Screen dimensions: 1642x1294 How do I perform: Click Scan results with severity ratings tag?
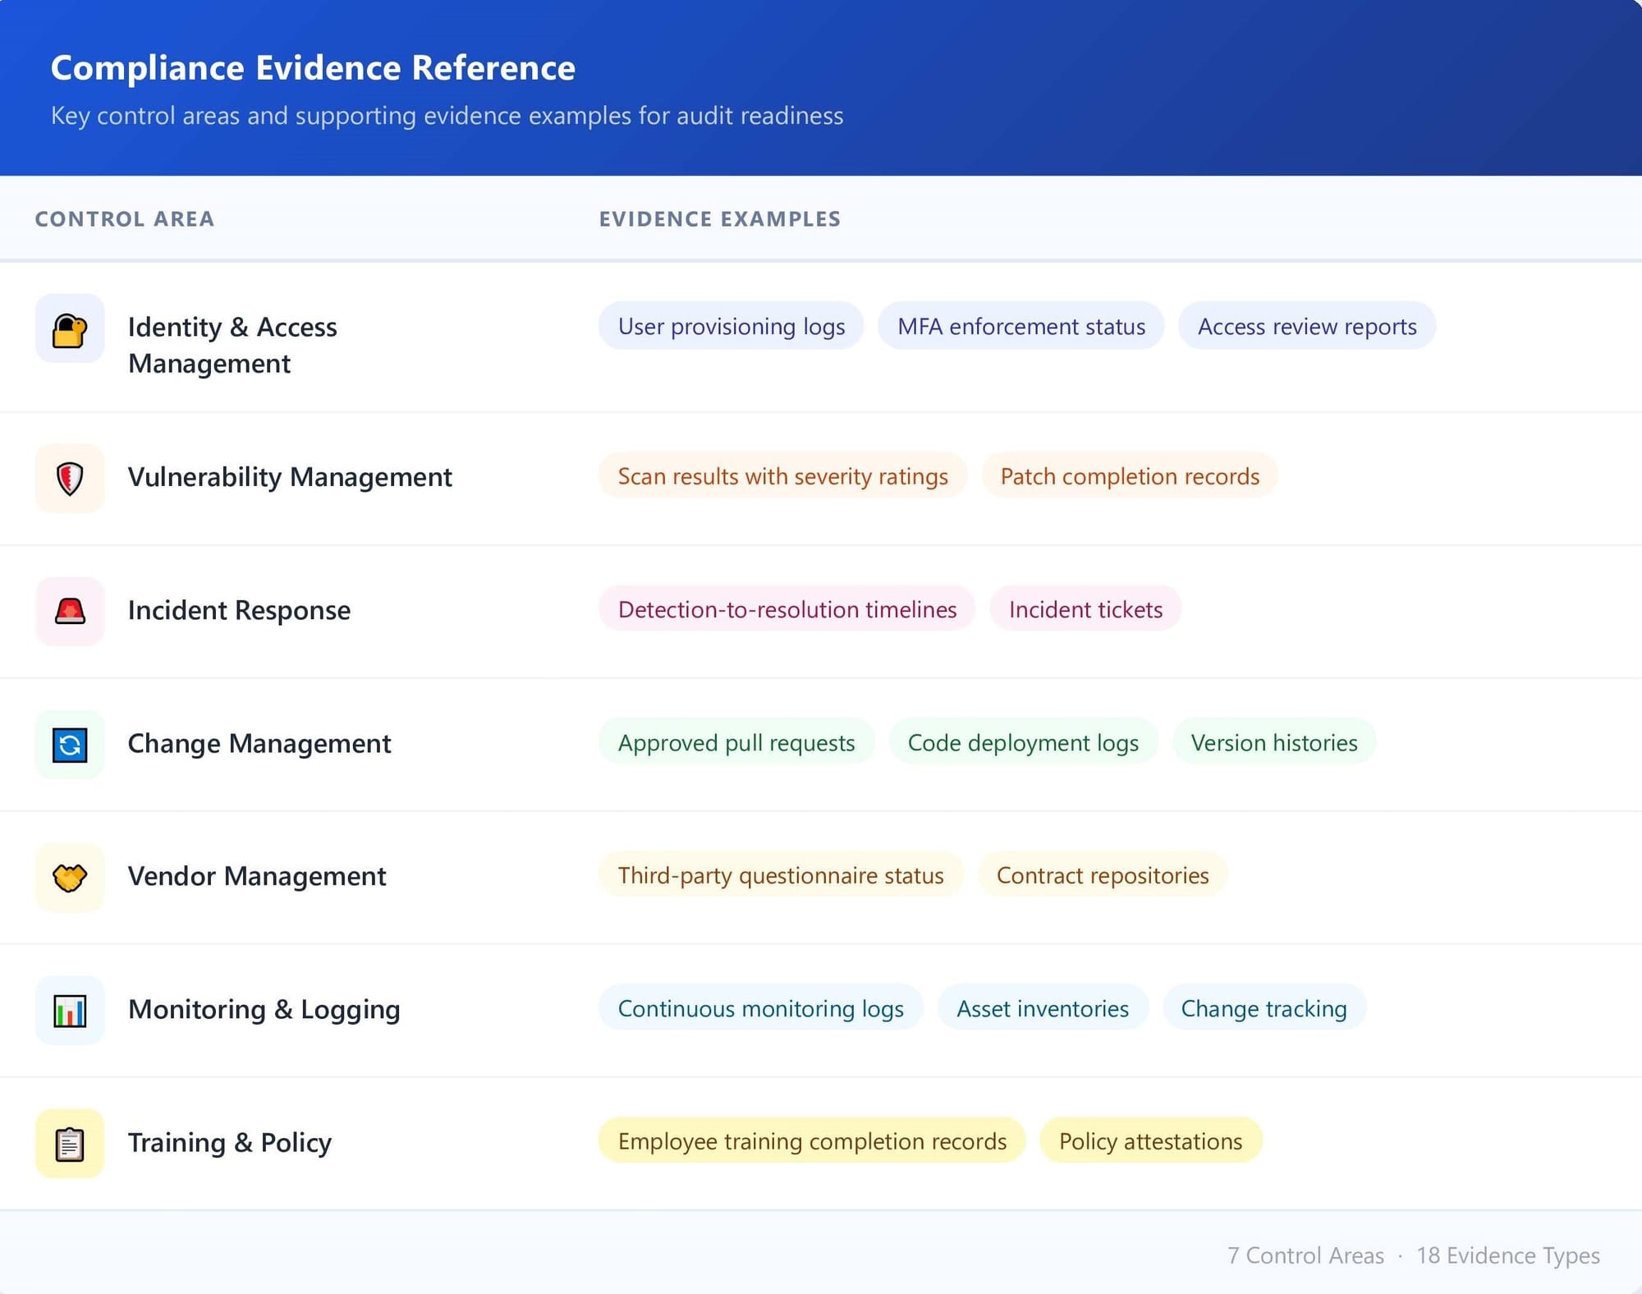click(782, 476)
